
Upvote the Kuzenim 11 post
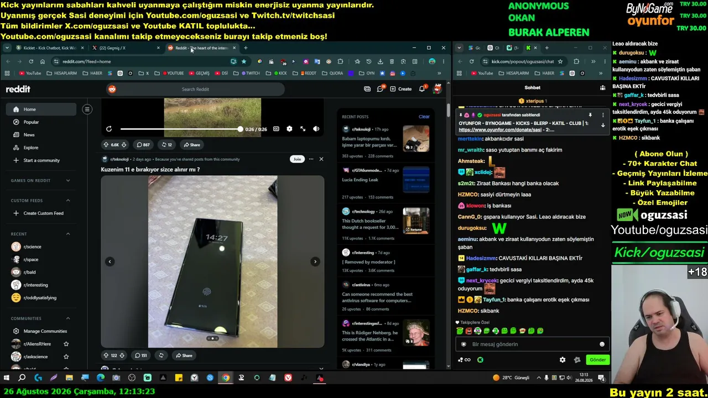106,355
